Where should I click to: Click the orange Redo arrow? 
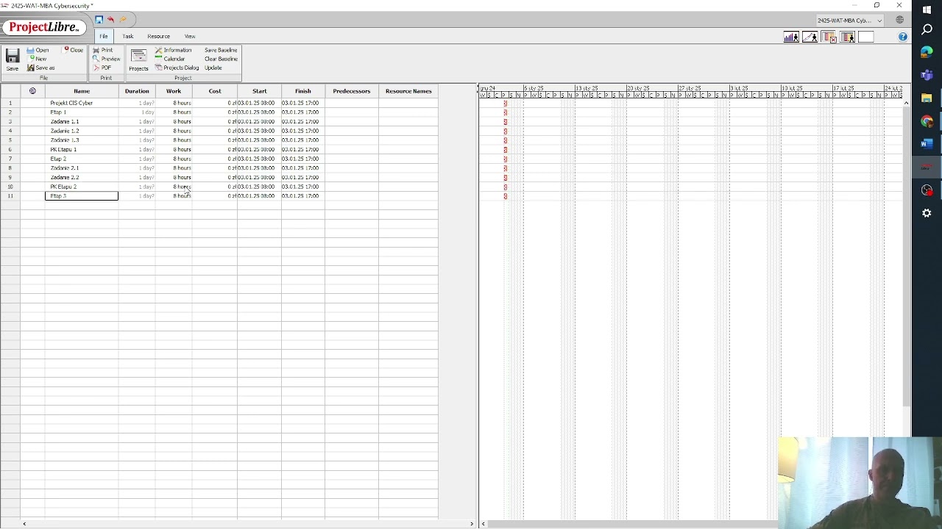point(122,20)
